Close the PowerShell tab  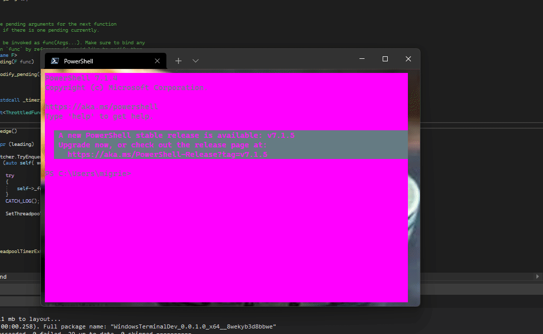coord(157,61)
